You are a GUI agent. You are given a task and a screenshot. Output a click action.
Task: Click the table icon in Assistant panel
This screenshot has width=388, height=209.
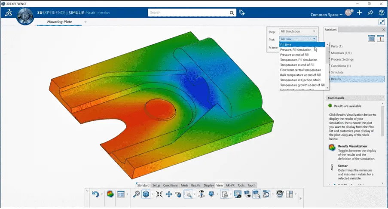(371, 38)
